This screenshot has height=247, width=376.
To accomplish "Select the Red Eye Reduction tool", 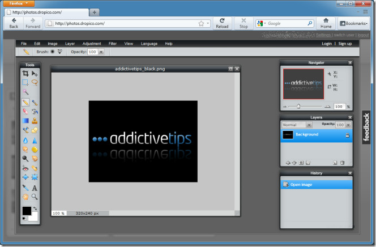I will point(25,168).
